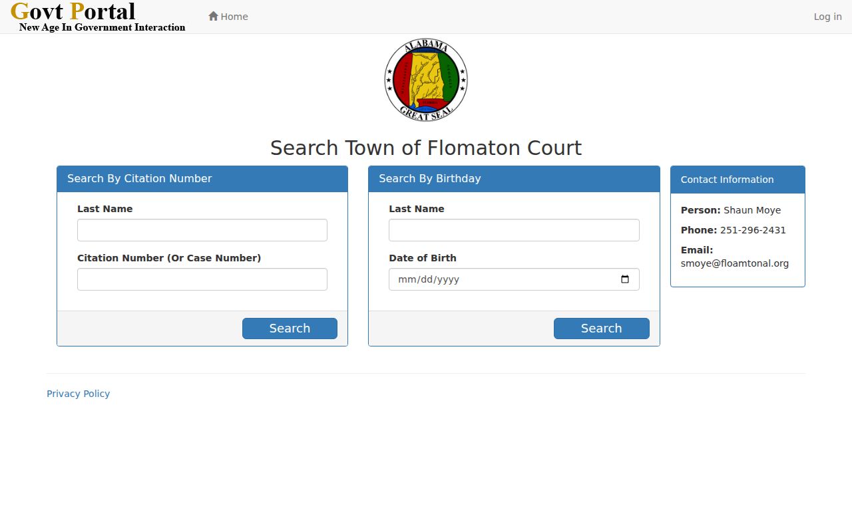Submit the Search By Birthday Search button

[601, 329]
